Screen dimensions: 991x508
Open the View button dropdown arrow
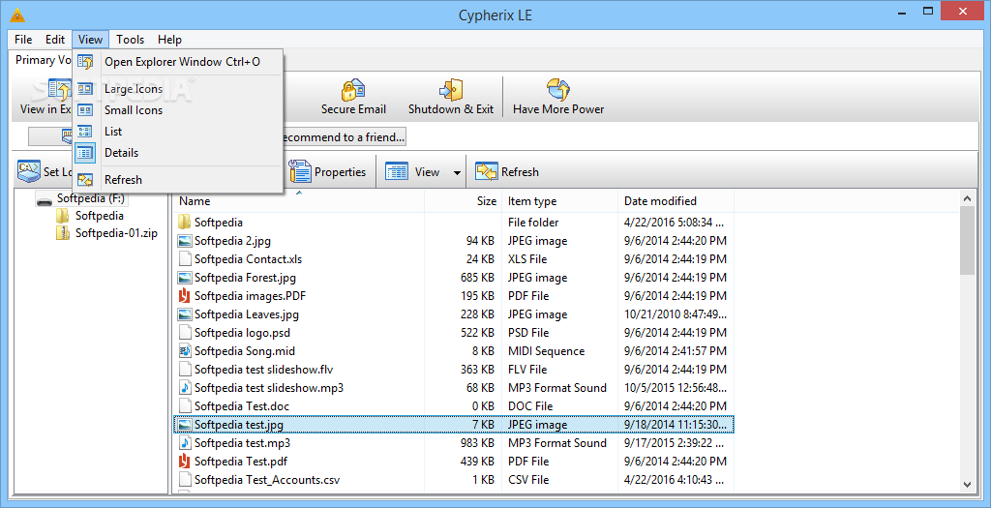[457, 172]
